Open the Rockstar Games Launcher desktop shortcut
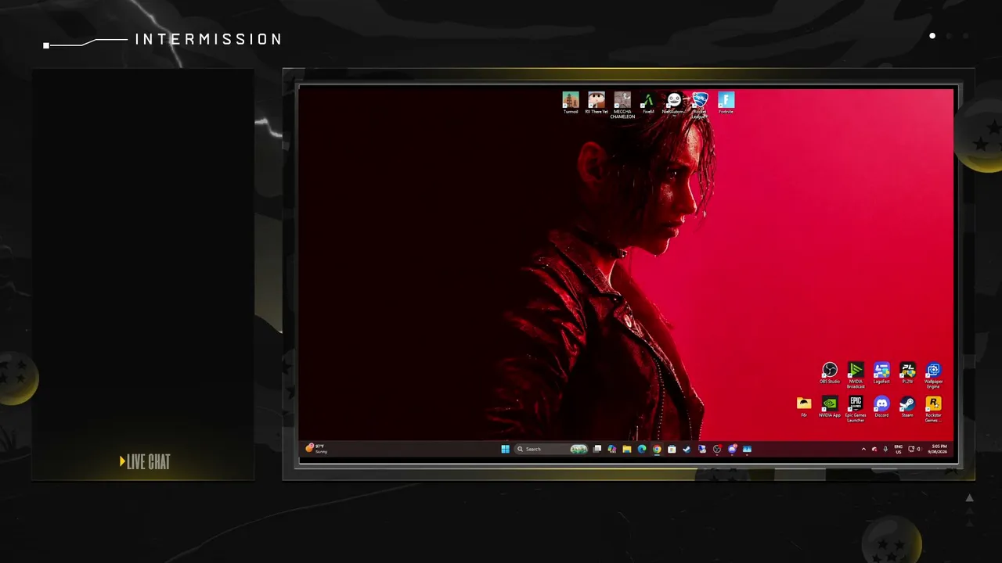The image size is (1002, 563). [933, 409]
